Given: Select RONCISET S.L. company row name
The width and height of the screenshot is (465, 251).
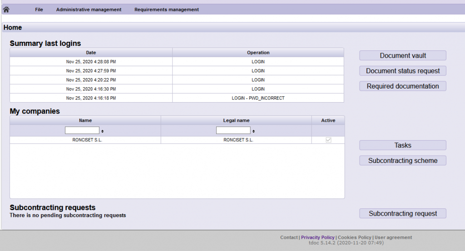Looking at the screenshot, I should (x=85, y=140).
